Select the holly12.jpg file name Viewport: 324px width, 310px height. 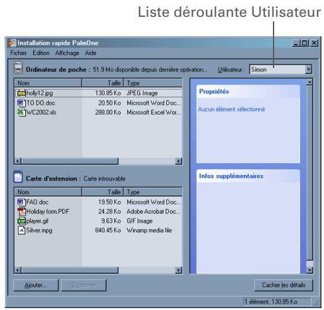click(x=39, y=93)
